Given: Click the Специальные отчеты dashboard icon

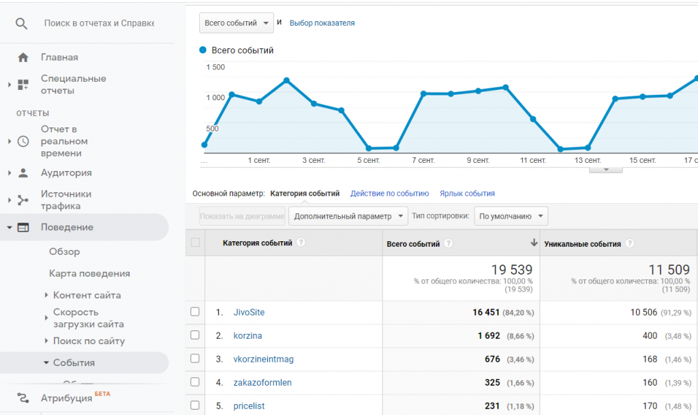Looking at the screenshot, I should pyautogui.click(x=23, y=84).
